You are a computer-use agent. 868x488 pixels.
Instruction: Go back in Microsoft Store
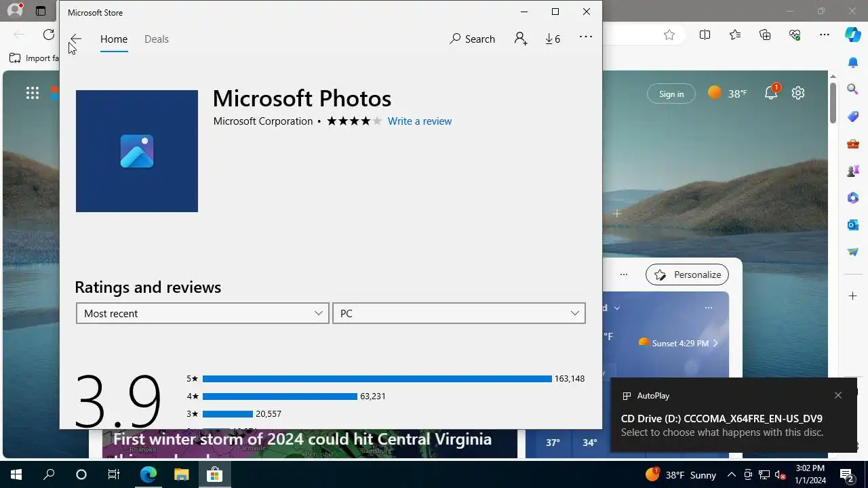pyautogui.click(x=75, y=39)
